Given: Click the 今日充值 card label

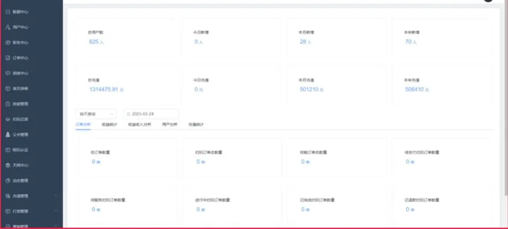Looking at the screenshot, I should 201,80.
